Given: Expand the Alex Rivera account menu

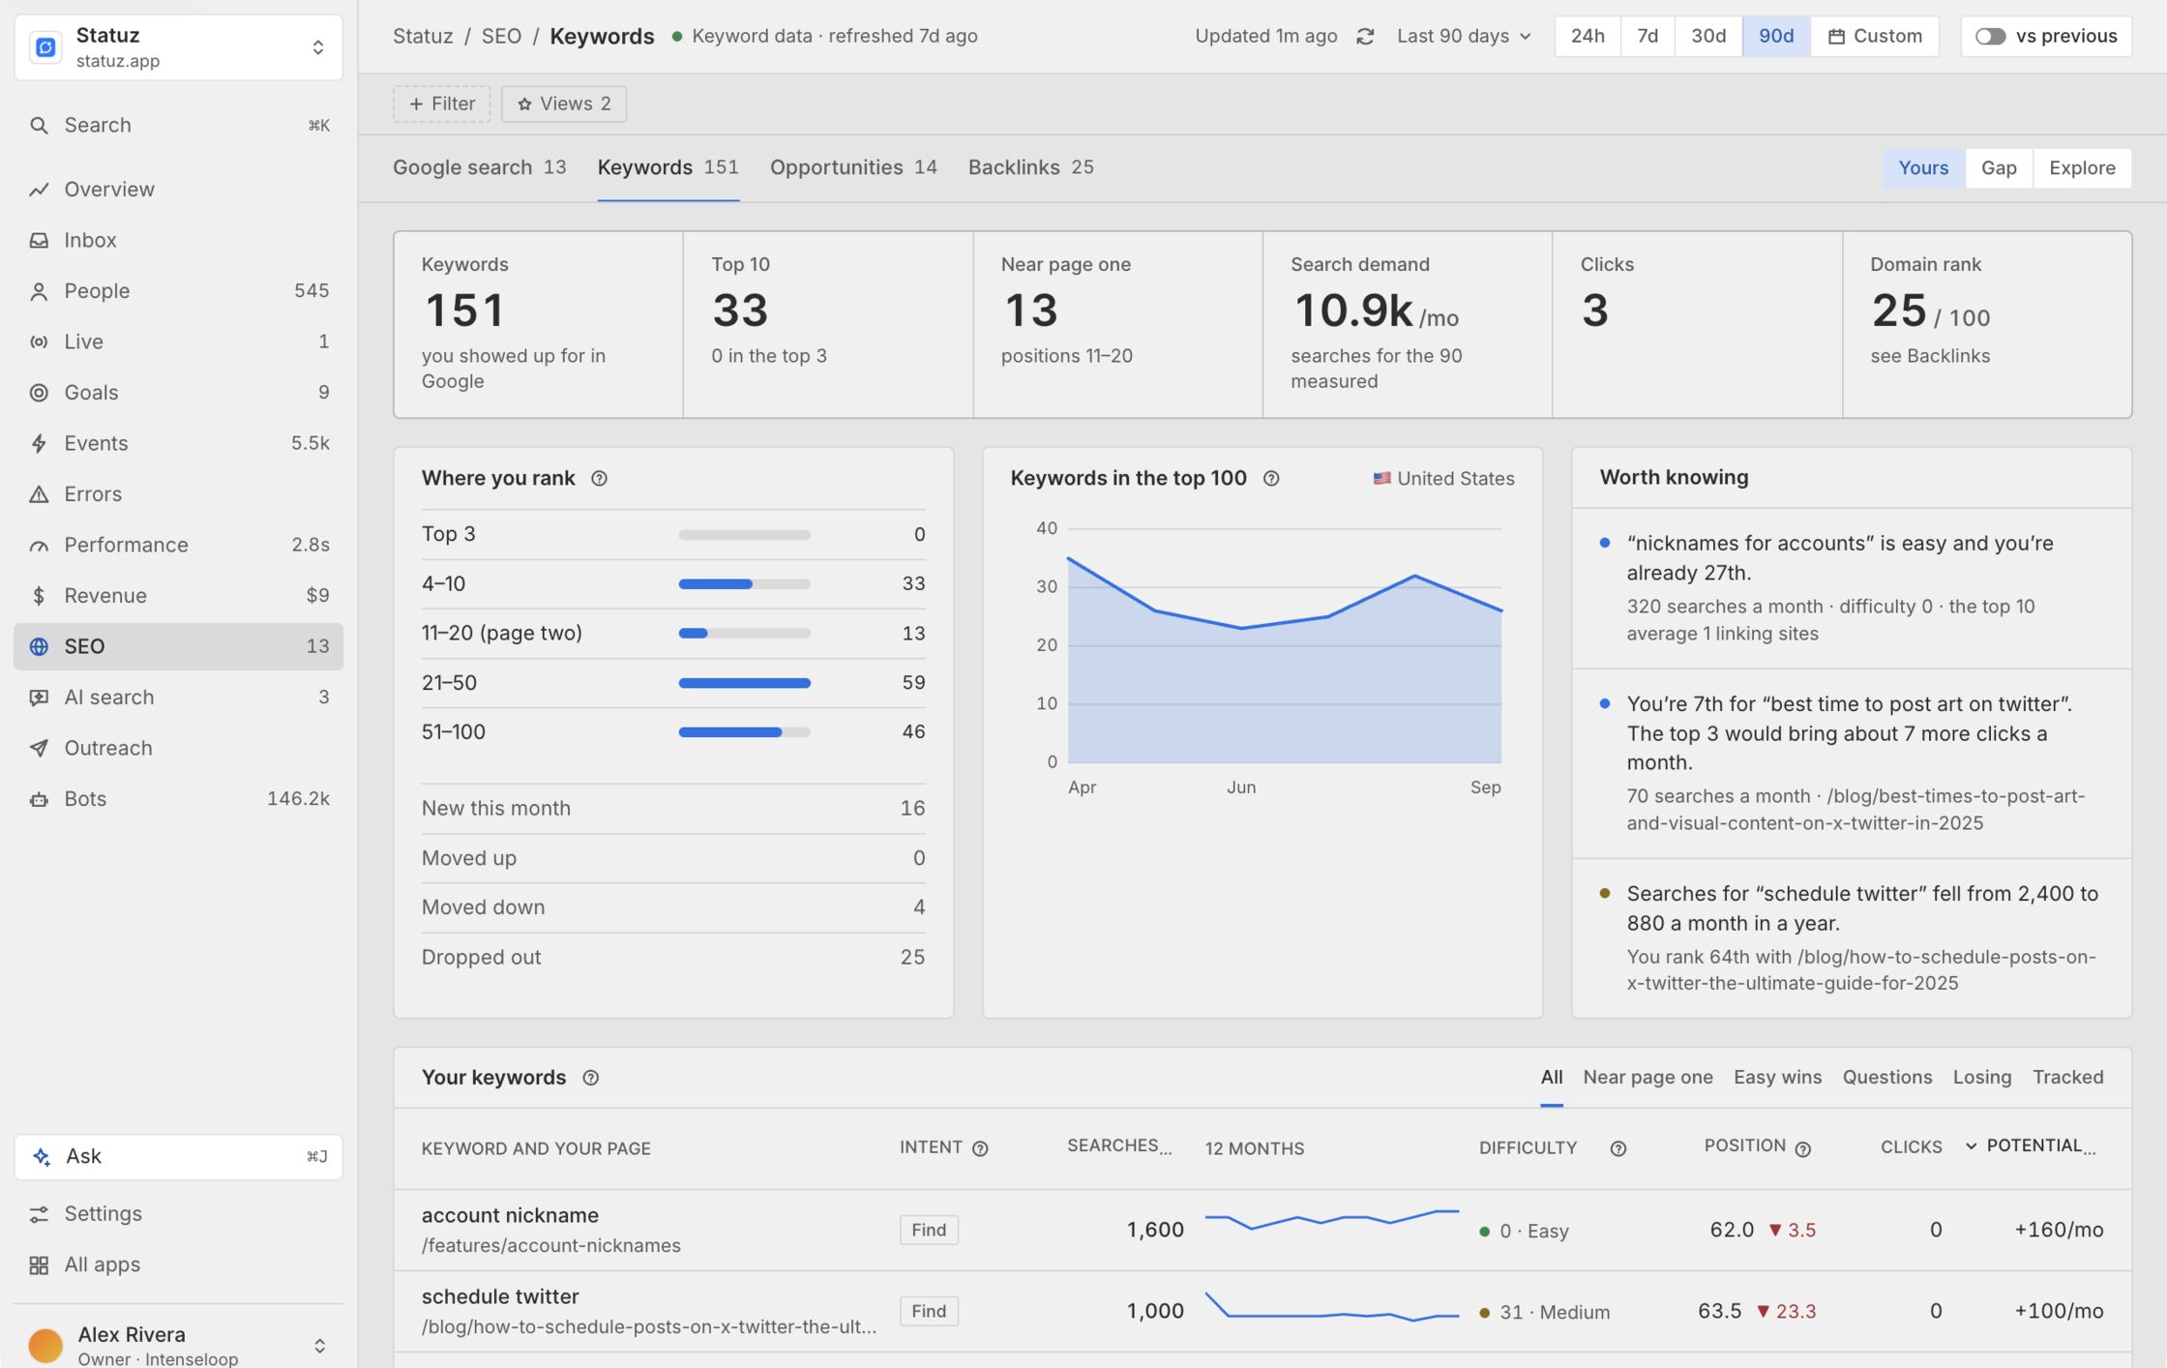Looking at the screenshot, I should [179, 1345].
